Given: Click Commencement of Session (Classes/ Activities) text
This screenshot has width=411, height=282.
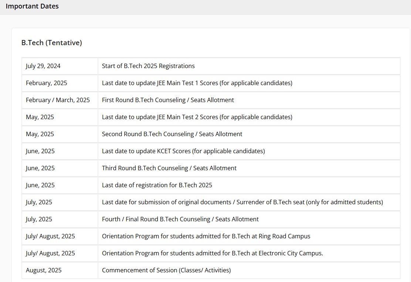Looking at the screenshot, I should click(166, 271).
